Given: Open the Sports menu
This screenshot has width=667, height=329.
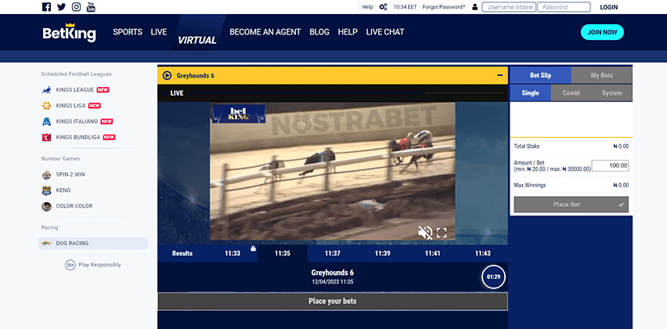Looking at the screenshot, I should click(128, 32).
